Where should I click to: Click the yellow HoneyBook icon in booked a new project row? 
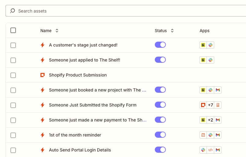pyautogui.click(x=203, y=90)
